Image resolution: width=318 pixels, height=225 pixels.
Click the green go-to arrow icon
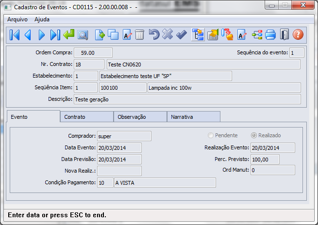pyautogui.click(x=69, y=34)
